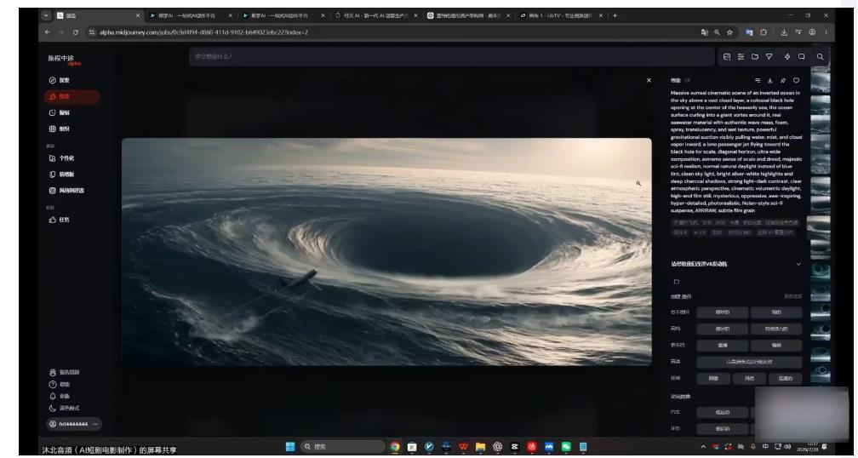
Task: Open the Edit page in the sidebar
Action: 59,112
